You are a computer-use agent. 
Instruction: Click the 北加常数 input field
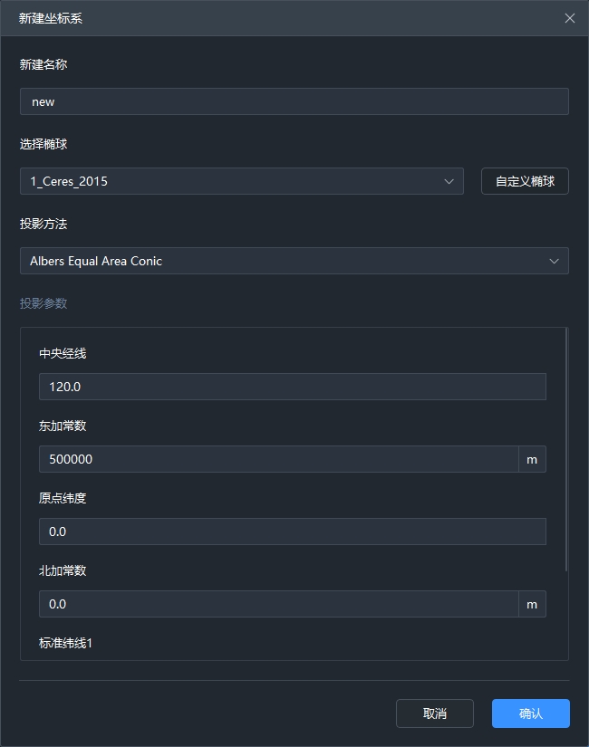[x=278, y=604]
